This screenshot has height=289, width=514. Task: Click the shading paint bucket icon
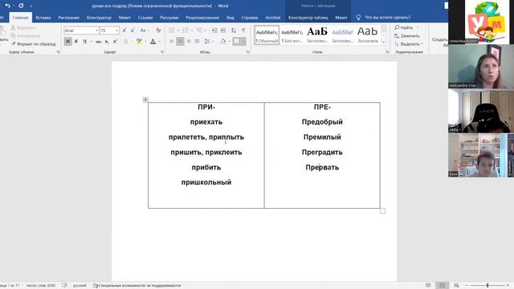[223, 42]
